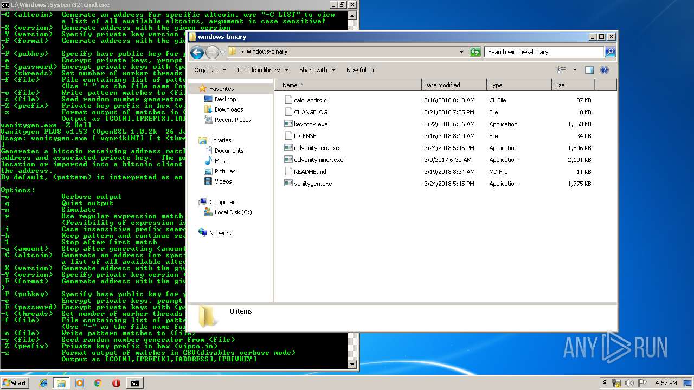Viewport: 694px width, 390px height.
Task: Click the 4:57 PM taskbar clock
Action: [x=666, y=383]
